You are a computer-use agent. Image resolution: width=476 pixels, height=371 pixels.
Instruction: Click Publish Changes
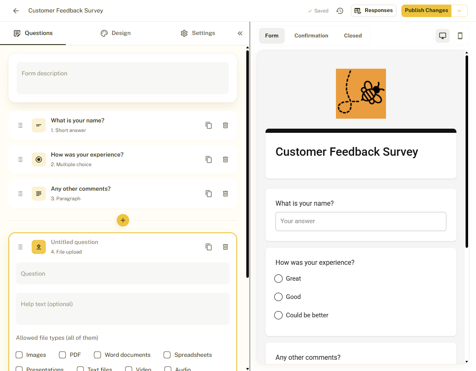click(426, 11)
